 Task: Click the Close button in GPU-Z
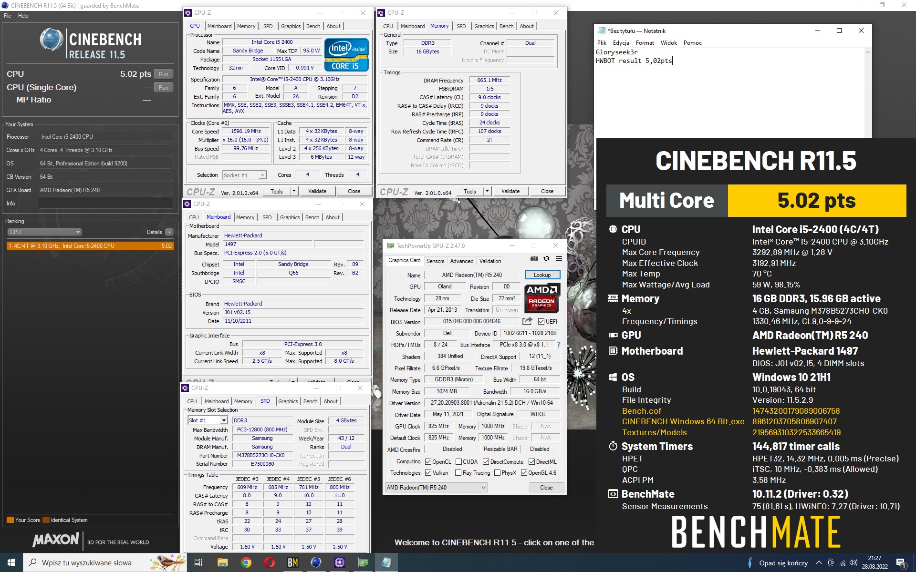pos(546,488)
